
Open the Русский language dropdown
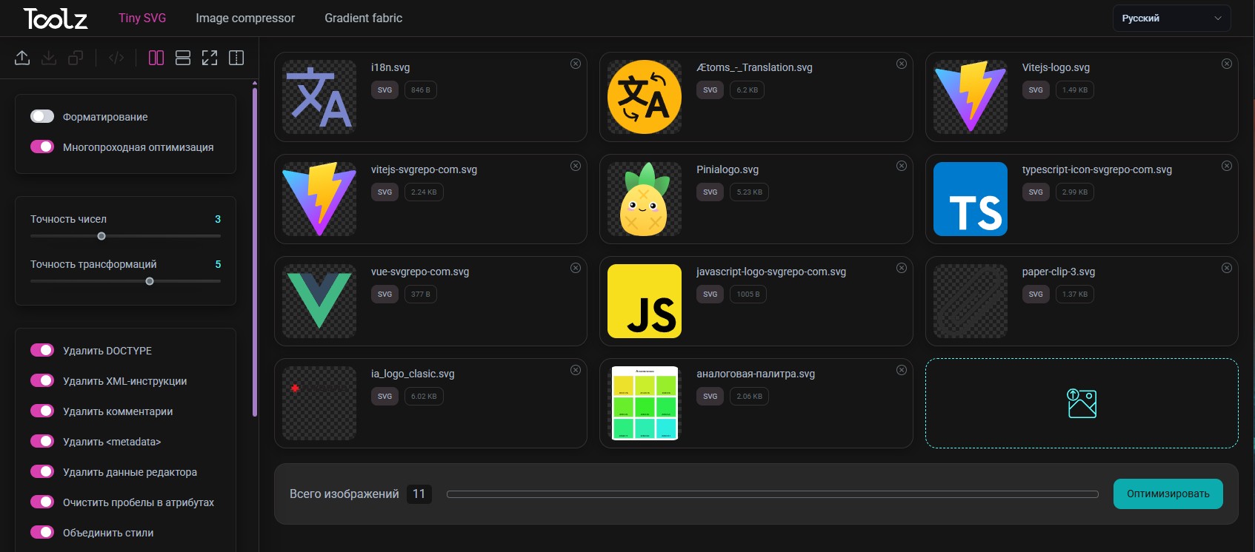(1171, 18)
